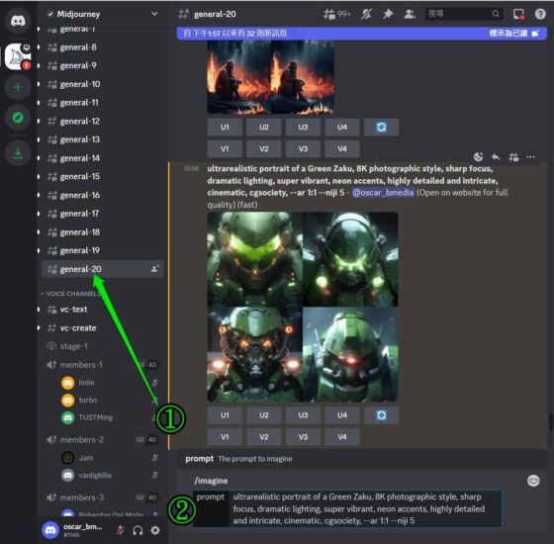Toggle the notification settings bell icon
Image resolution: width=554 pixels, height=544 pixels.
[366, 14]
